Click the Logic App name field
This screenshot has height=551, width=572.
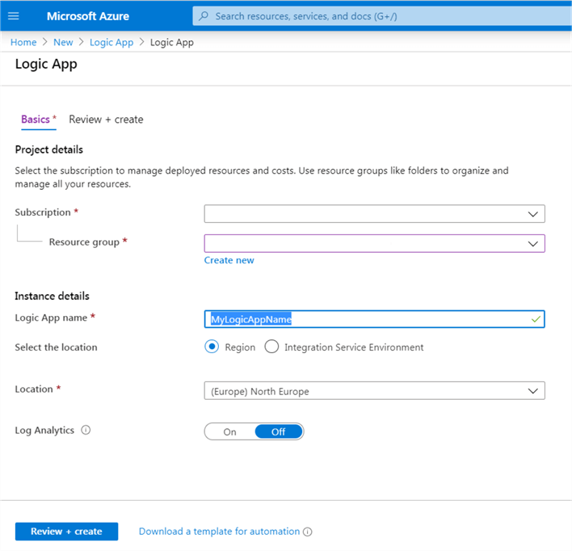coord(364,319)
